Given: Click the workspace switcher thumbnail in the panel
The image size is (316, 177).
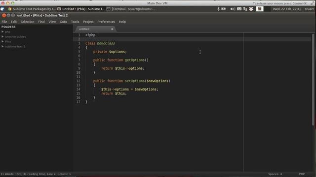Looking at the screenshot, I should (260, 9).
